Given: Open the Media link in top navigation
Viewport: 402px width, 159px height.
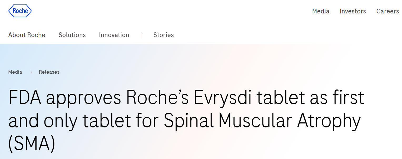Looking at the screenshot, I should click(321, 11).
